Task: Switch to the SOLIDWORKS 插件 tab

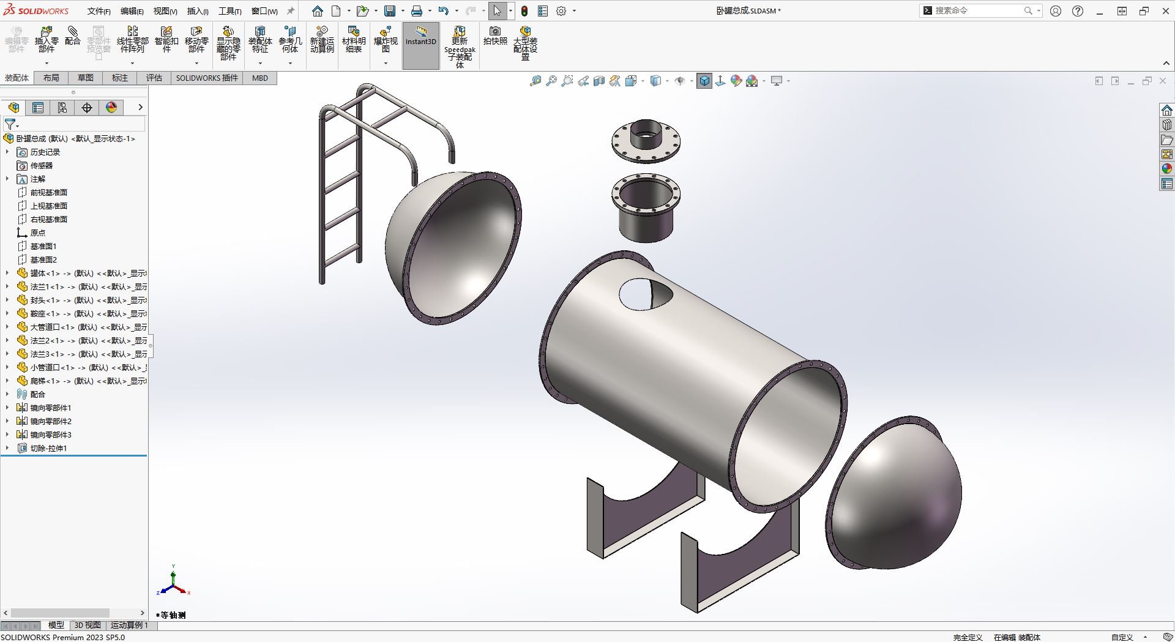Action: [x=207, y=78]
